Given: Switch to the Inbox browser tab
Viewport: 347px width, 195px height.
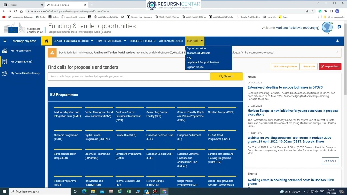Looking at the screenshot, I should [x=23, y=5].
